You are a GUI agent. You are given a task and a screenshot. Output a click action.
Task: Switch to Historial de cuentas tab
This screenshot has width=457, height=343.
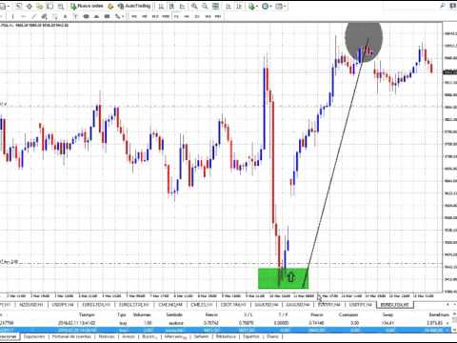point(71,336)
